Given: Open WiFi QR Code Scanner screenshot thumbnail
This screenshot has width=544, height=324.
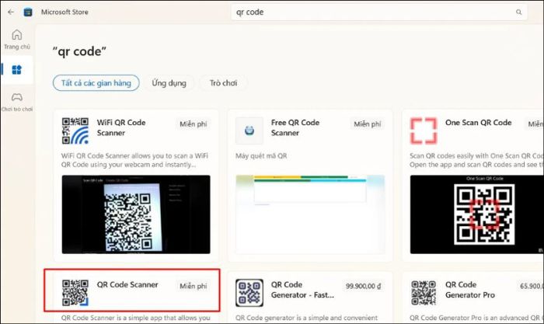Looking at the screenshot, I should [135, 213].
